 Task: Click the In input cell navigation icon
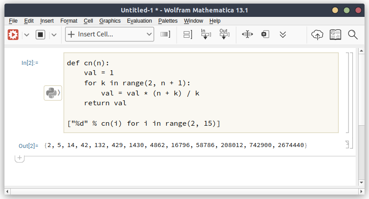(205, 35)
